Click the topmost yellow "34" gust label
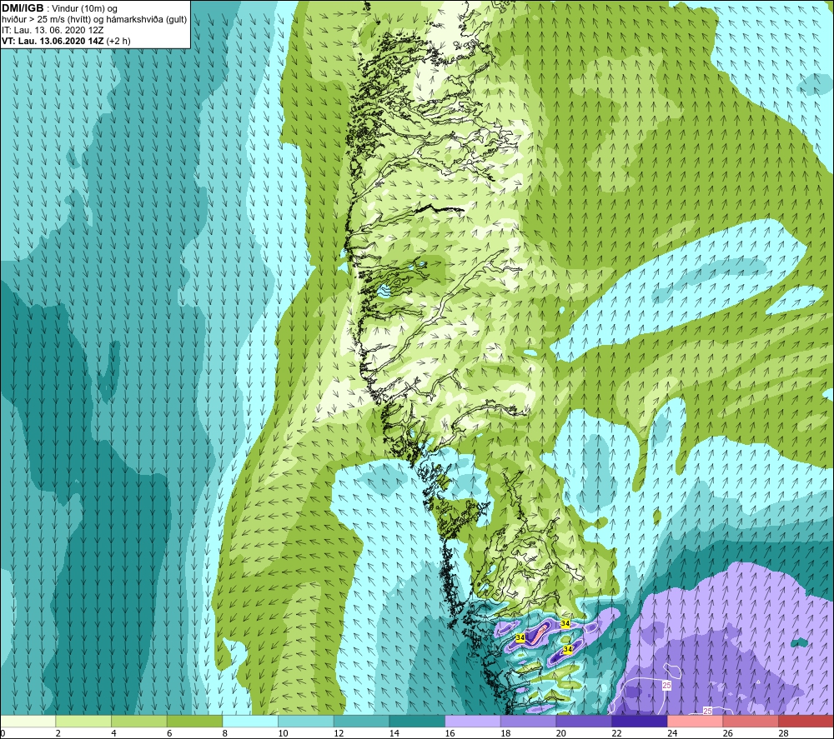Screen dimensions: 834x739 565,623
